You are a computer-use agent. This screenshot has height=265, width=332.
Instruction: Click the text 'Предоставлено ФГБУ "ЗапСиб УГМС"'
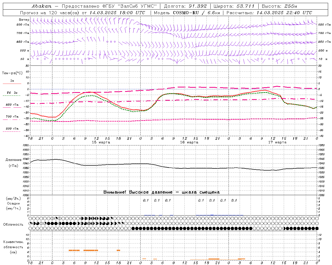pyautogui.click(x=109, y=6)
